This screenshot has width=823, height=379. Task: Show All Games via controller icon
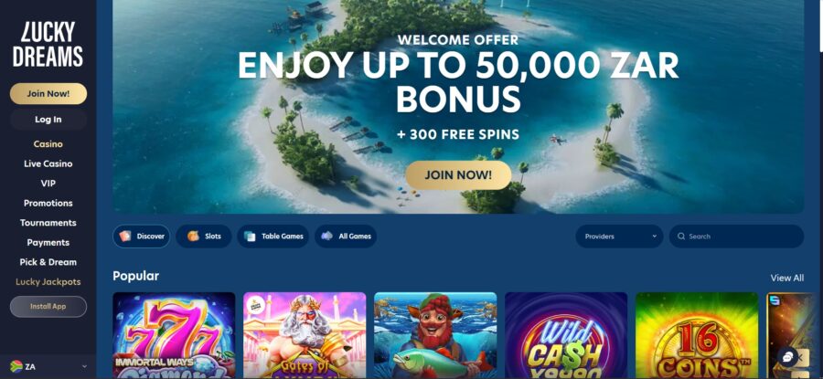tap(327, 237)
